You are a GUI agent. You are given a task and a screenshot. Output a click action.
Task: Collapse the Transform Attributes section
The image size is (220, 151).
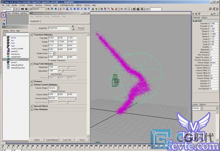pyautogui.click(x=31, y=34)
